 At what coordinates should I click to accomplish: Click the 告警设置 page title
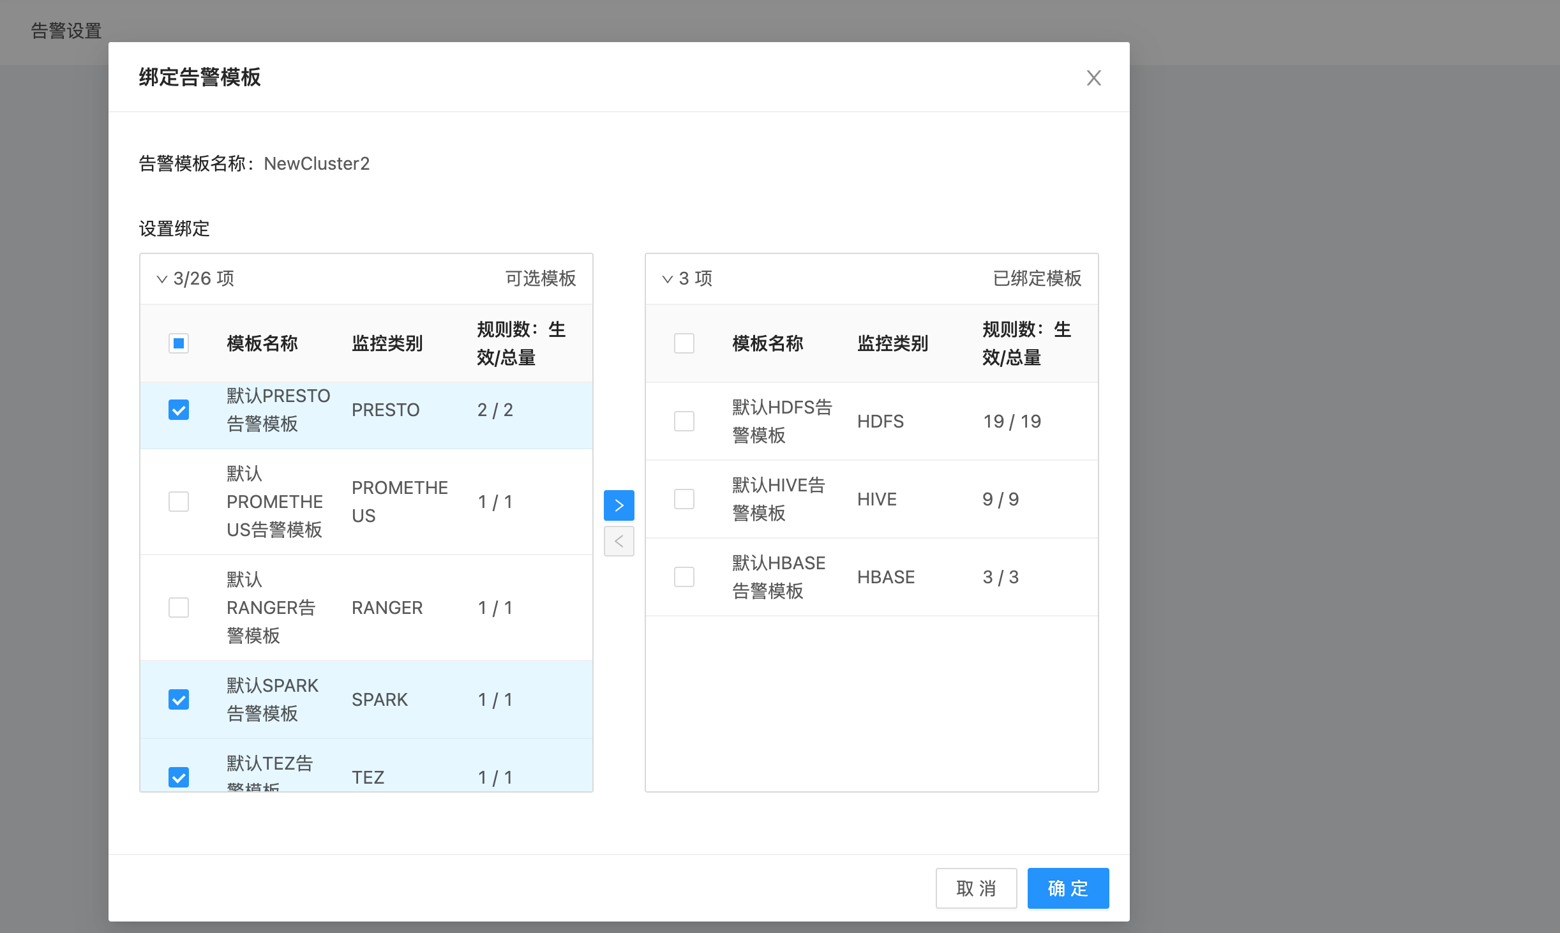click(x=66, y=31)
